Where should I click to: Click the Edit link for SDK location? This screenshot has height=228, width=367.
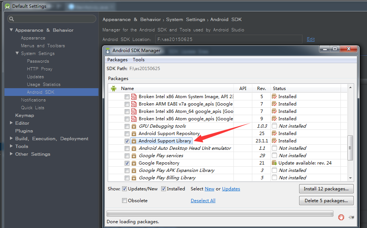(311, 39)
